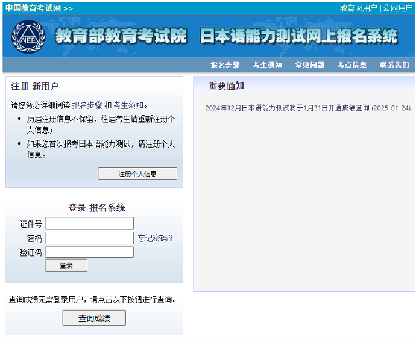This screenshot has height=339, width=416.
Task: Open the 2024年12月 score query notice
Action: (x=307, y=108)
